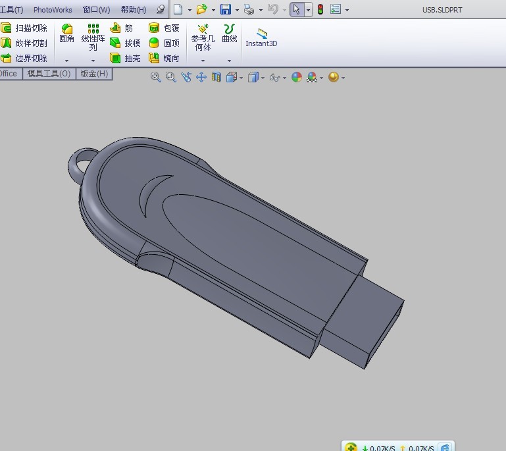This screenshot has width=506, height=451.
Task: Expand the View Orientation dropdown arrow
Action: [x=241, y=78]
